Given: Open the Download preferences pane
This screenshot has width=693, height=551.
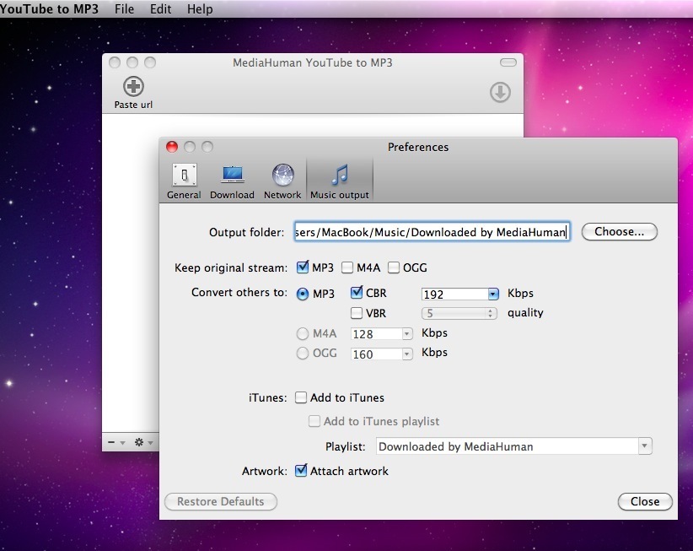Looking at the screenshot, I should 232,176.
